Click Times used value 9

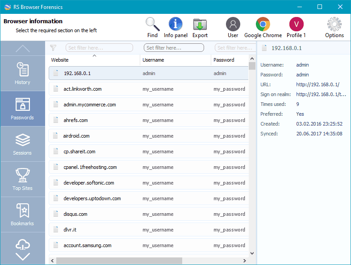[x=297, y=104]
